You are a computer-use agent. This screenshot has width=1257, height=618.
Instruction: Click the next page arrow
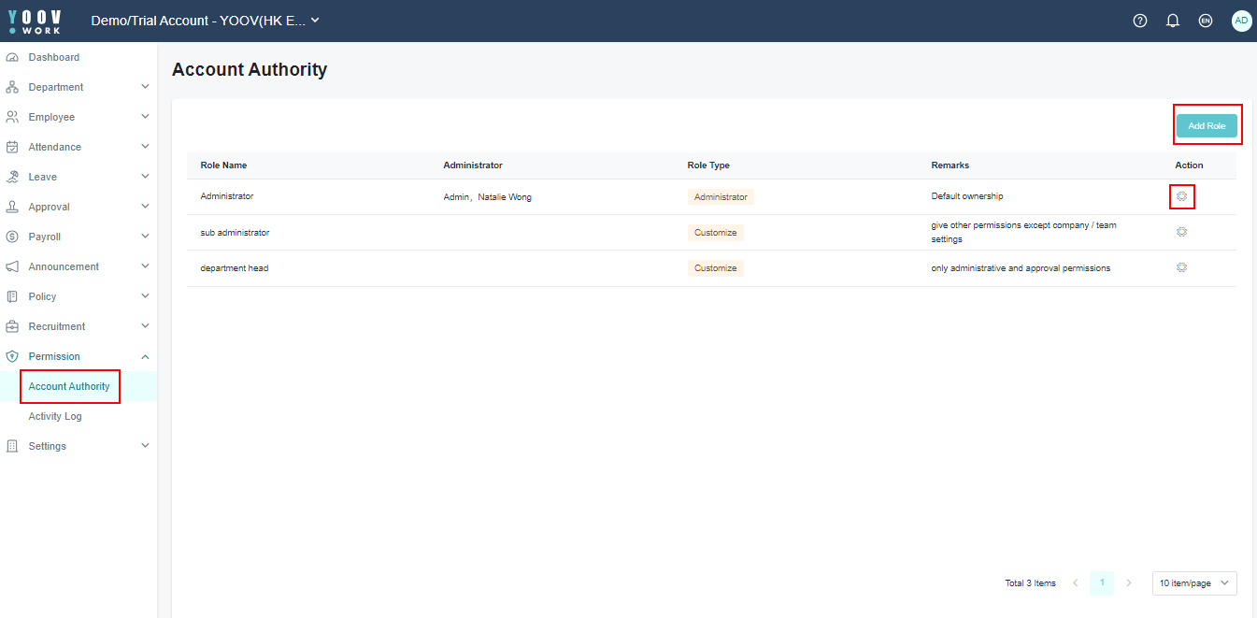pyautogui.click(x=1128, y=583)
